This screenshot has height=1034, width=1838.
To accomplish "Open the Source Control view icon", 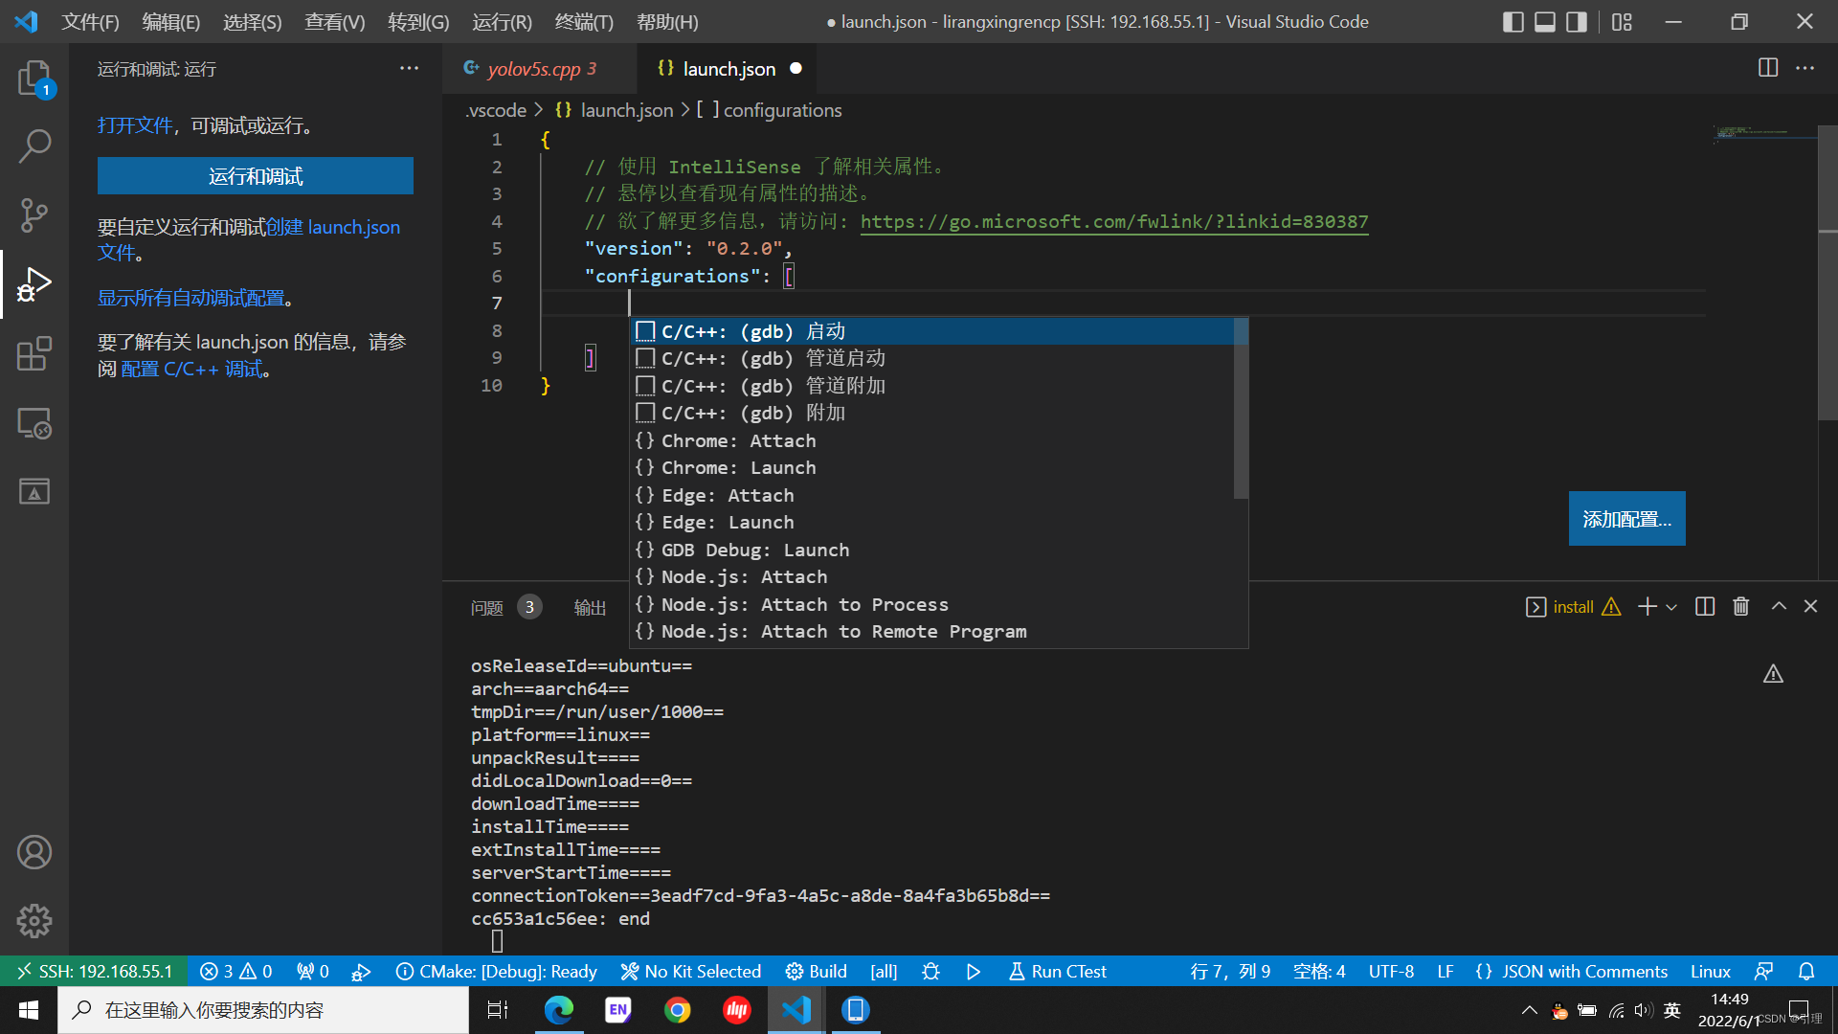I will (34, 215).
